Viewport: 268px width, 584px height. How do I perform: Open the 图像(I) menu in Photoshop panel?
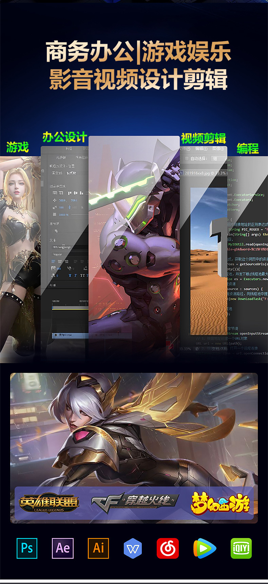coord(218,149)
